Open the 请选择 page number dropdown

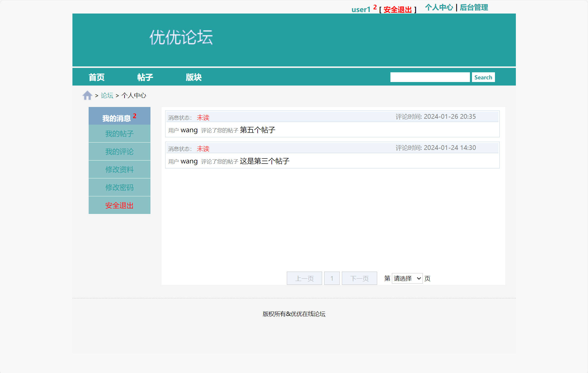(x=407, y=278)
